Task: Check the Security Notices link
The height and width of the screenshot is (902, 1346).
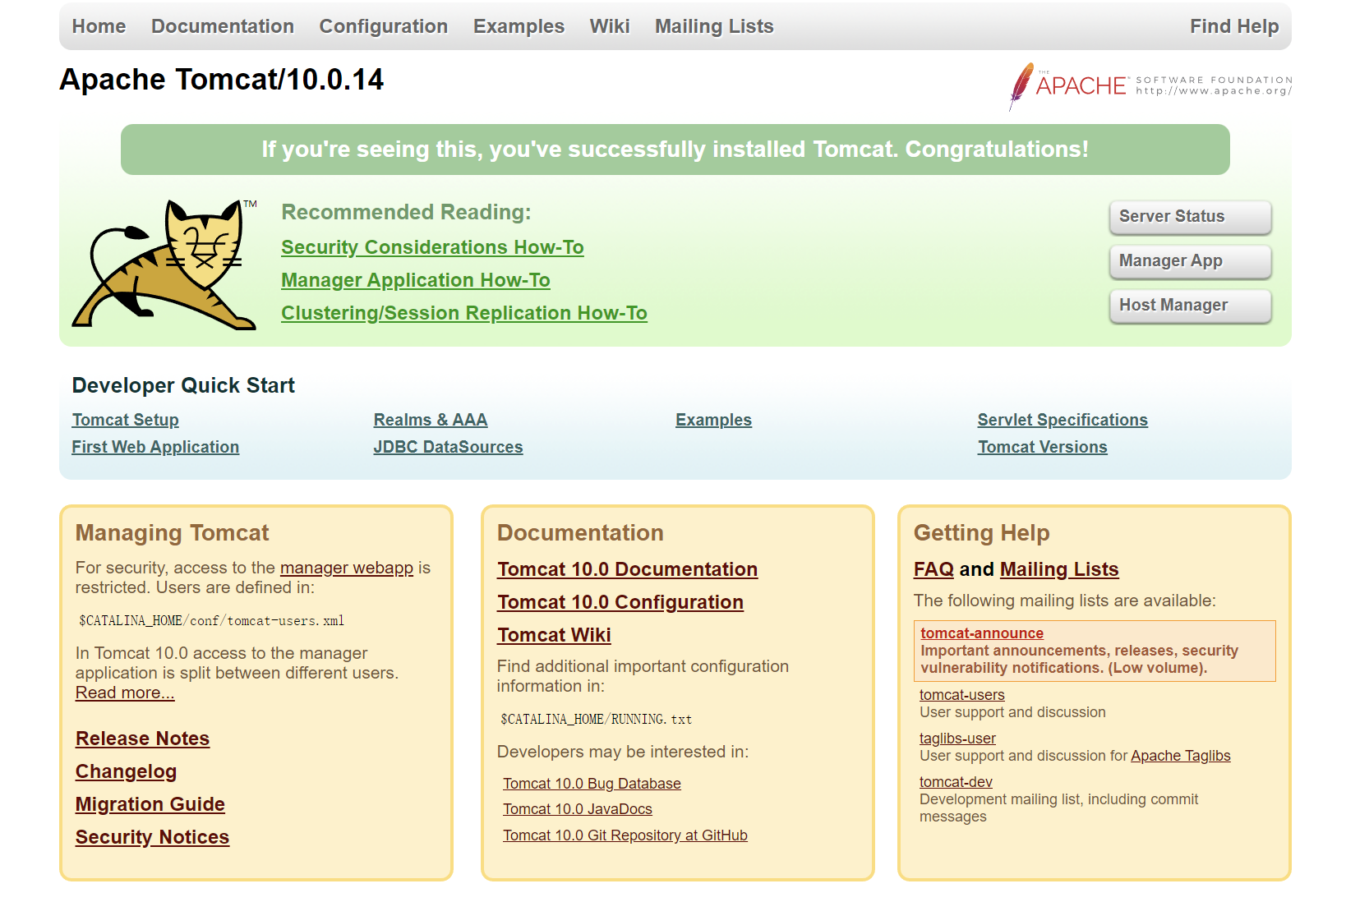Action: [152, 837]
